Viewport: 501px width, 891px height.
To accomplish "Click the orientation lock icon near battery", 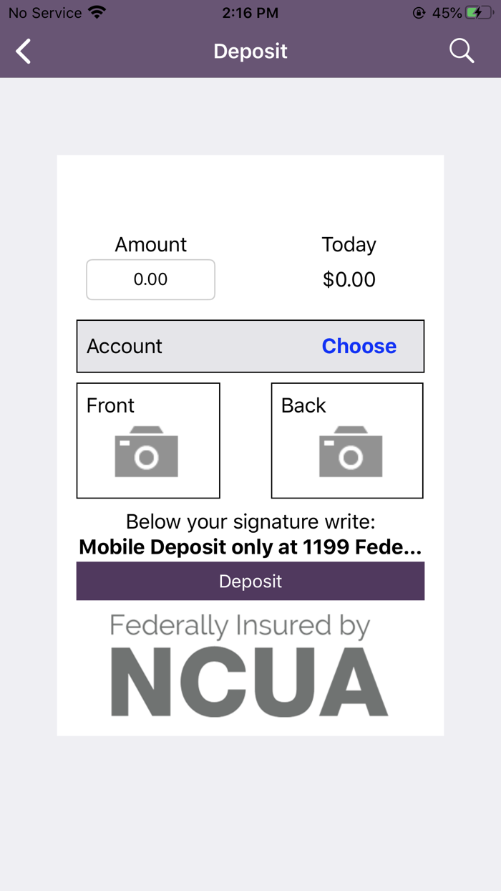I will pos(417,12).
